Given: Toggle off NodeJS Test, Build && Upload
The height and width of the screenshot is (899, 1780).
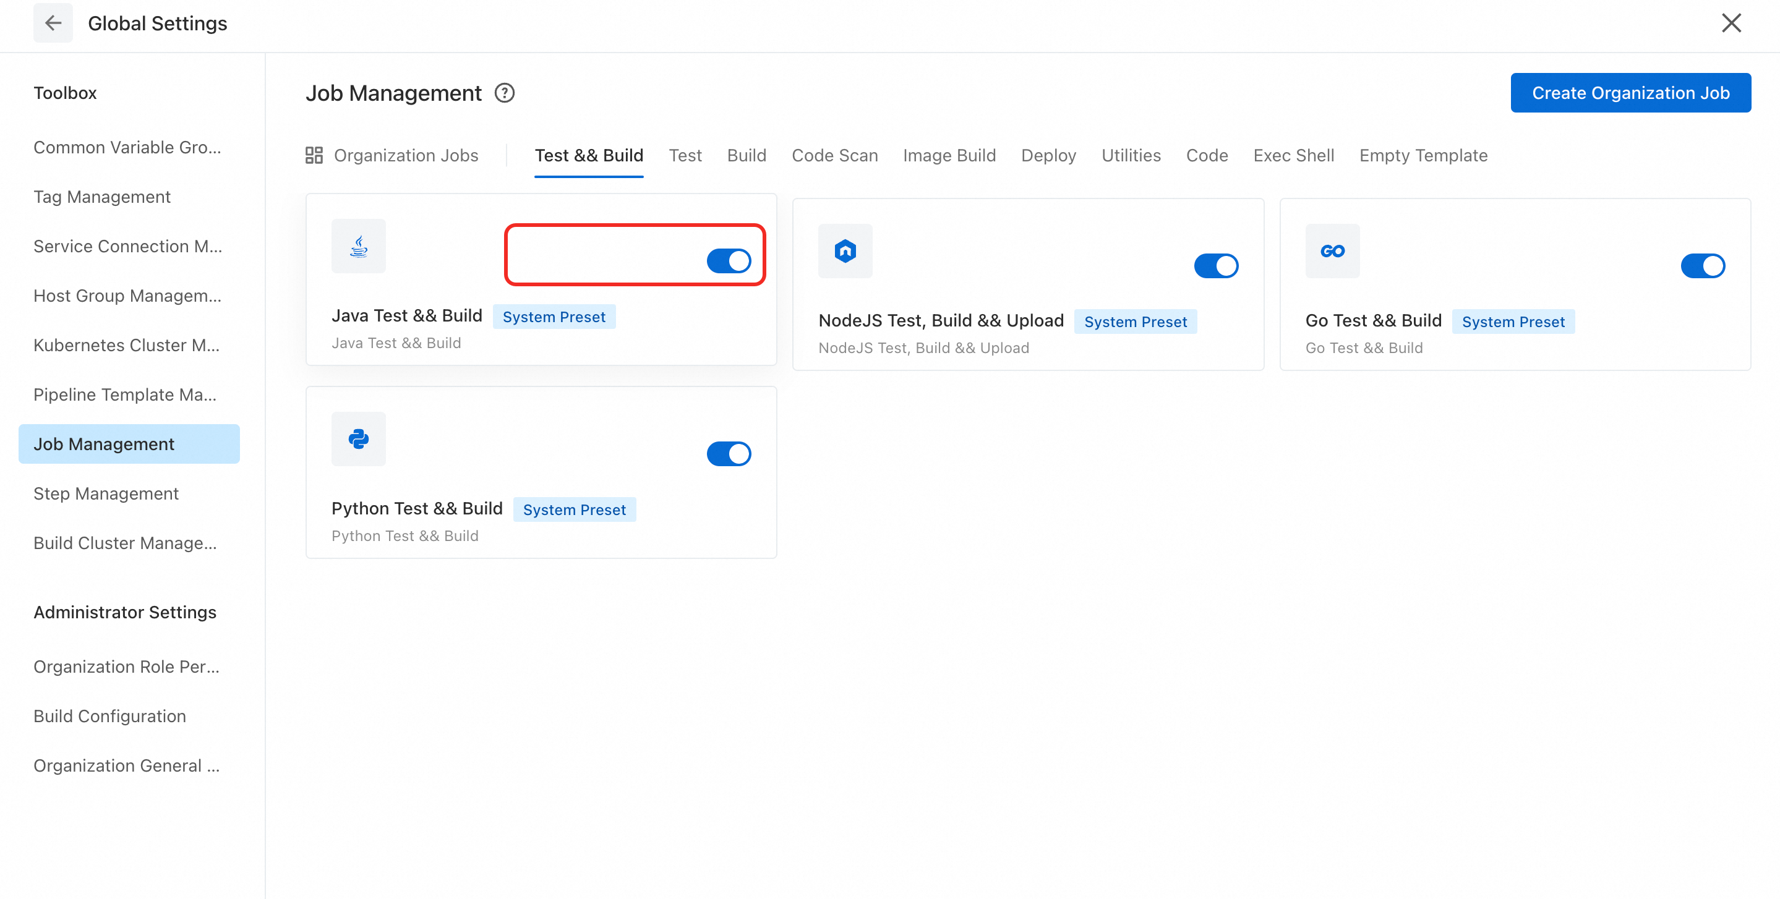Looking at the screenshot, I should pyautogui.click(x=1215, y=266).
